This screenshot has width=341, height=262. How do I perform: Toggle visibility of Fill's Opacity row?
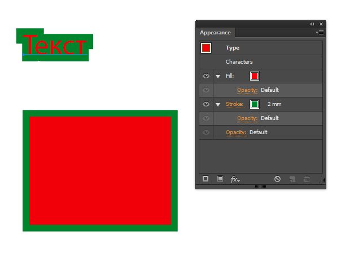[x=206, y=90]
